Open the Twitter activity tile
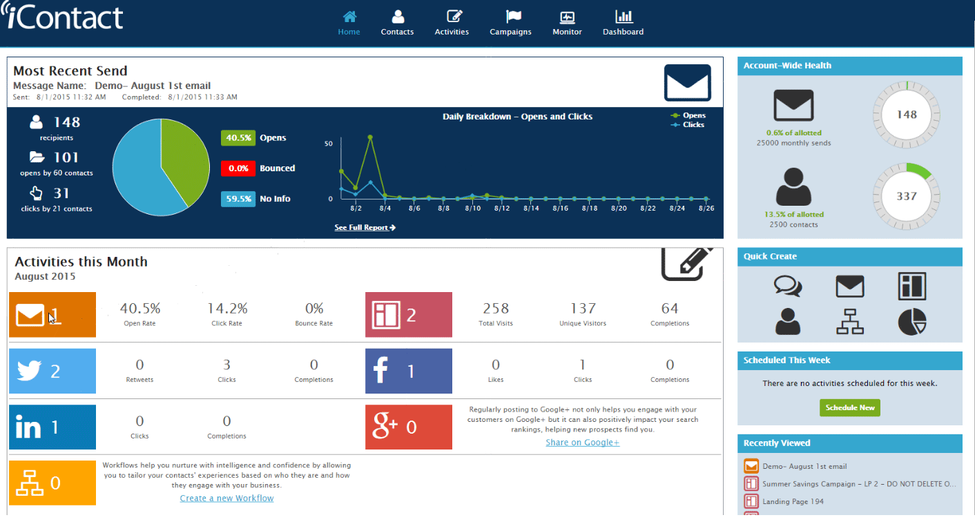975x522 pixels. [x=52, y=371]
